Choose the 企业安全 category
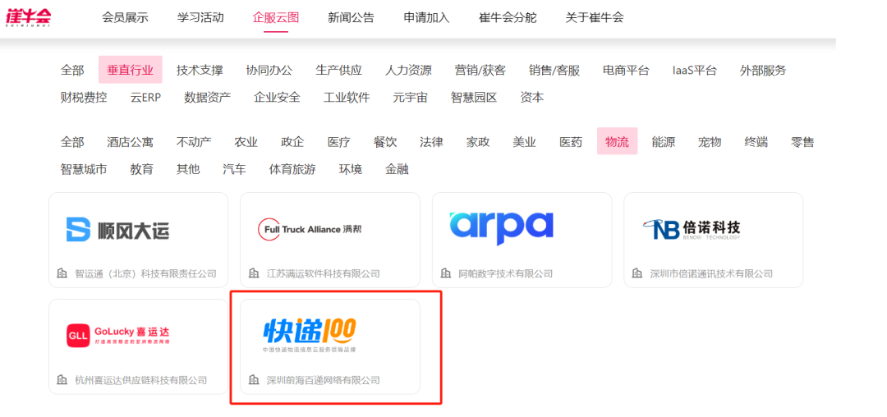This screenshot has width=887, height=417. [278, 97]
